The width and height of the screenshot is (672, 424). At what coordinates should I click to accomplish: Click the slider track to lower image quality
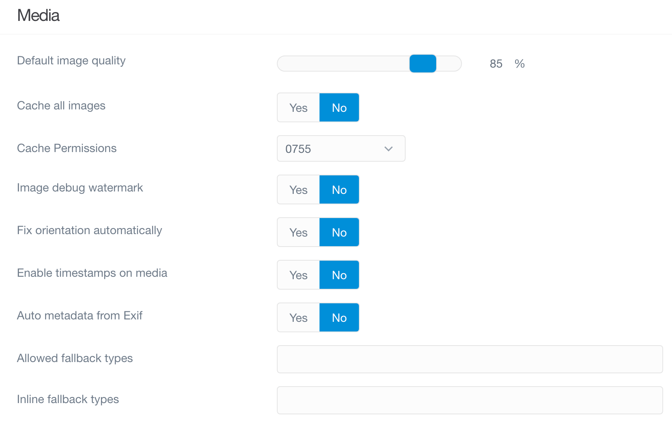342,63
